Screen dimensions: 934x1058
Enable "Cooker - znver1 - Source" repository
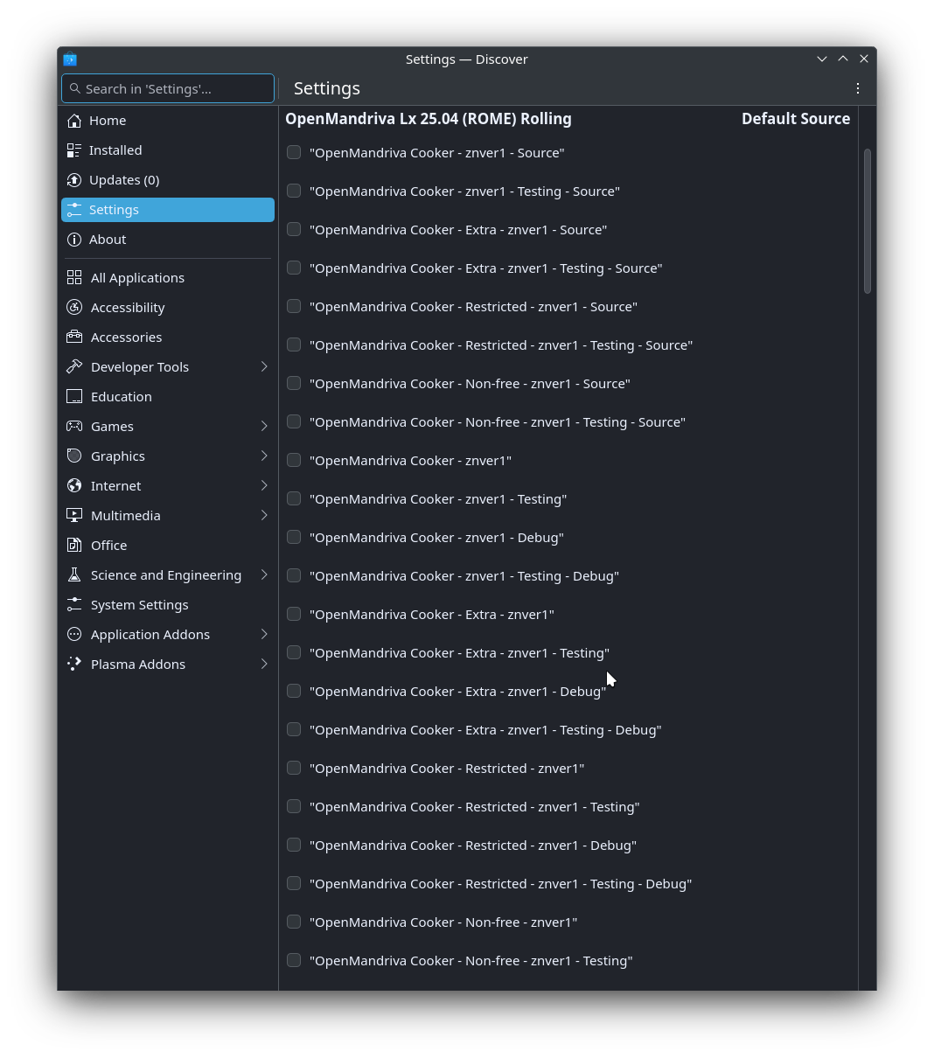click(x=294, y=152)
